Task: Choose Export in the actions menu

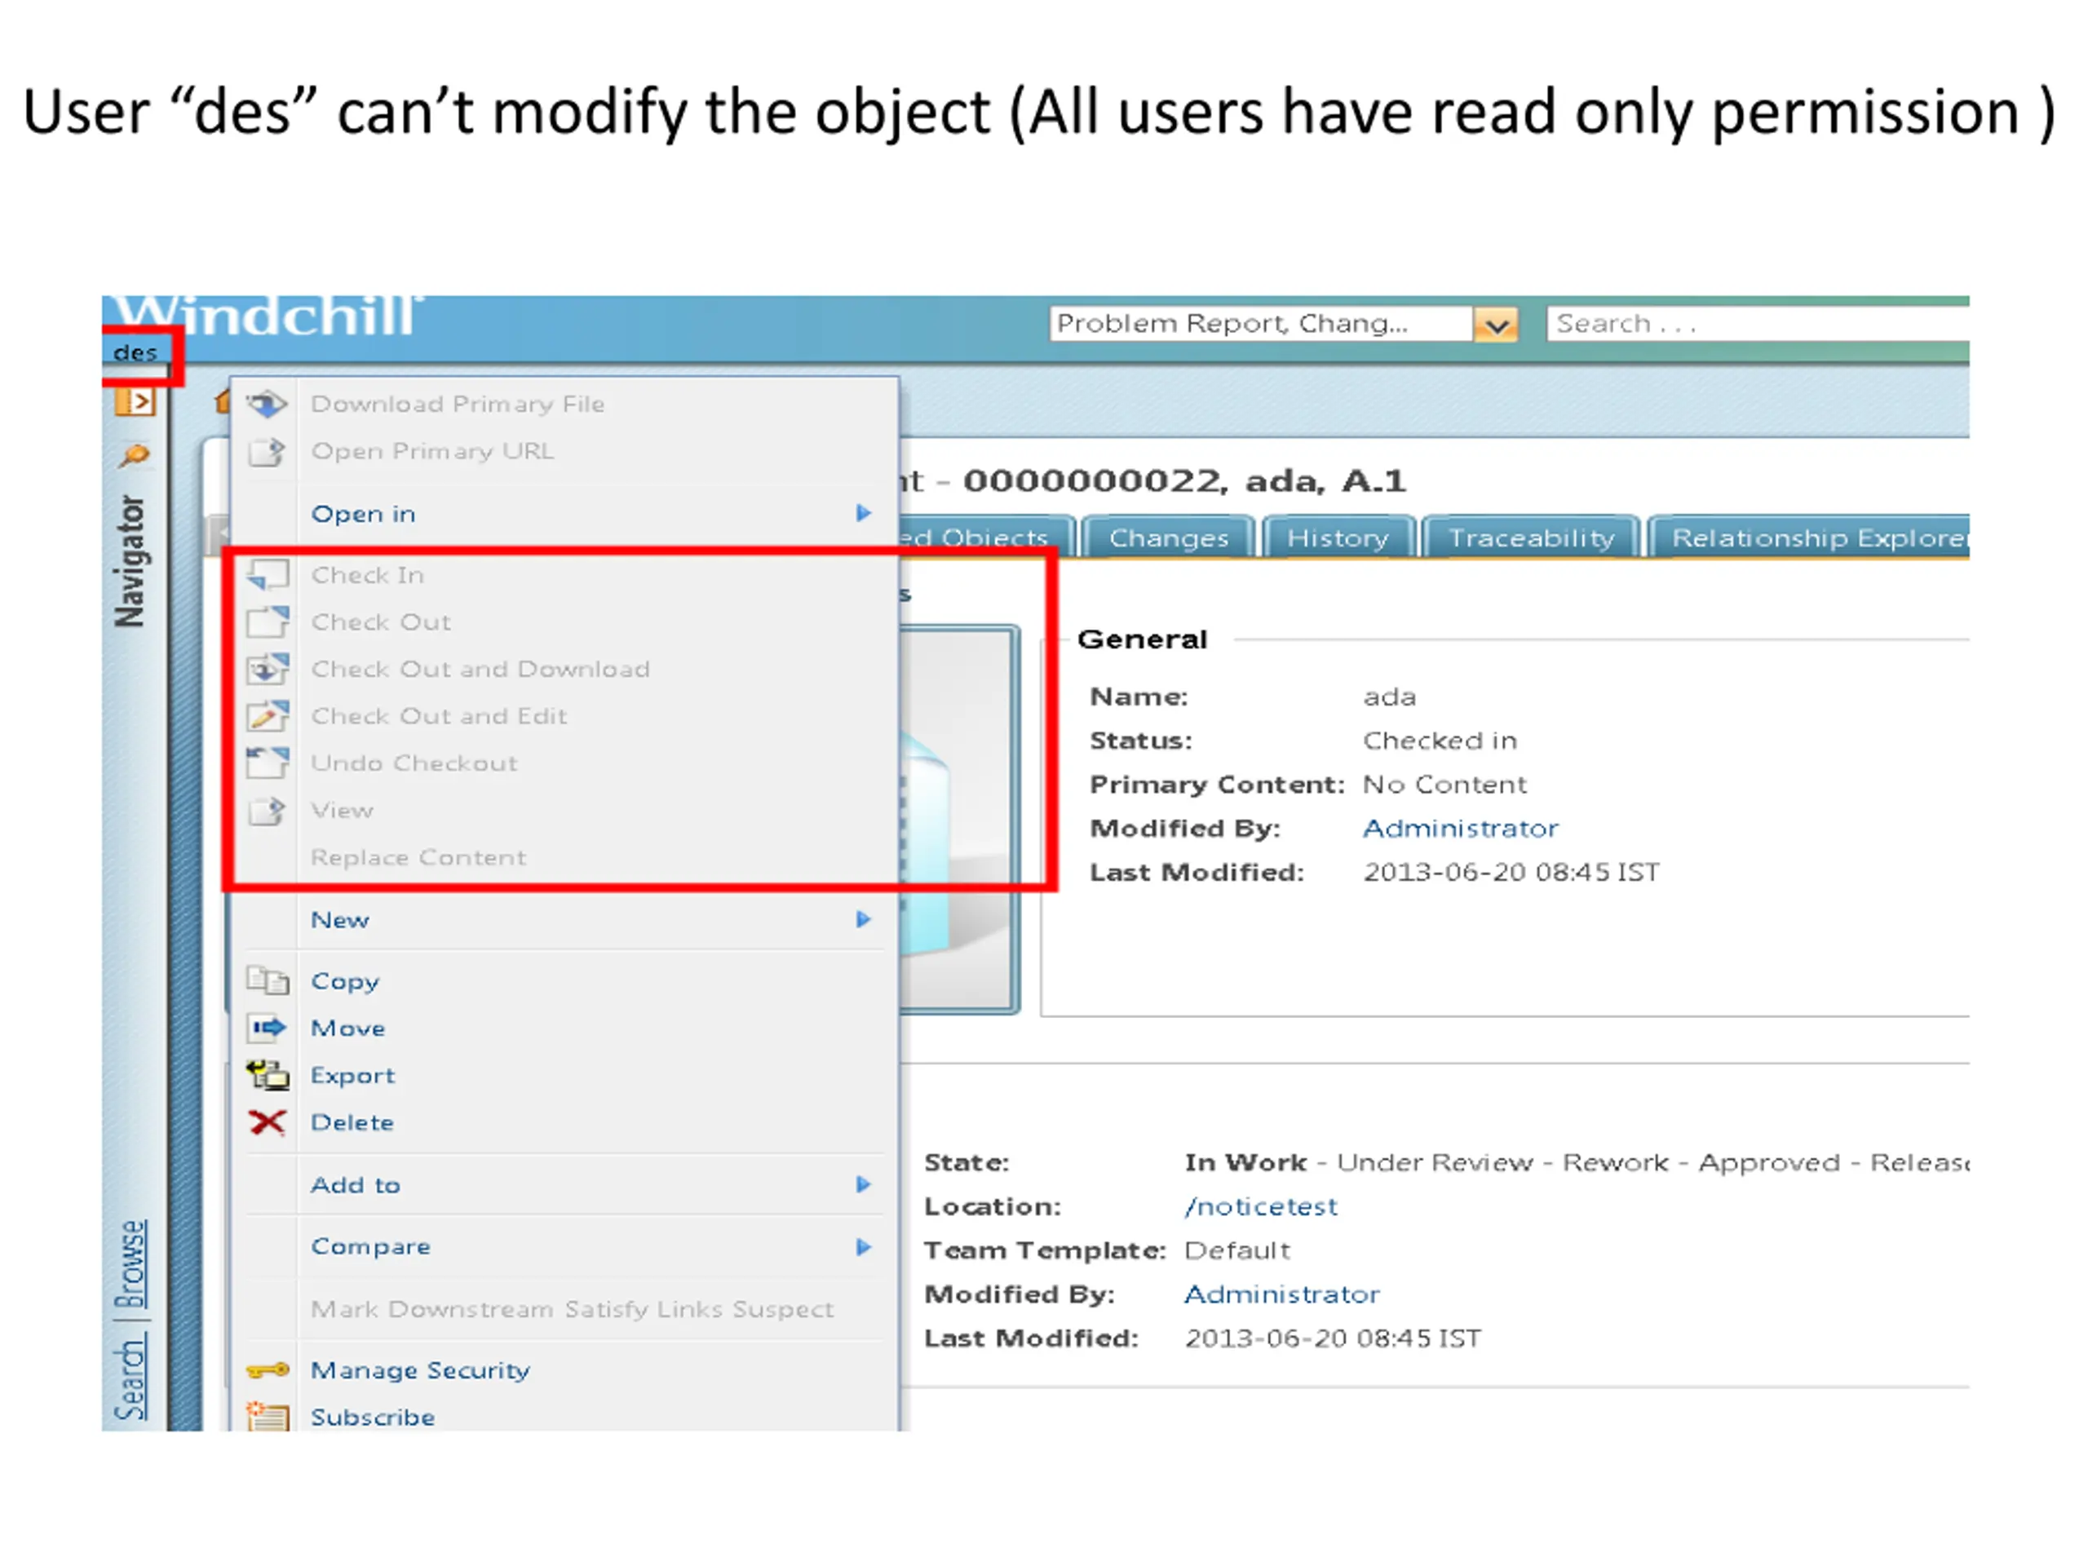Action: pyautogui.click(x=353, y=1076)
